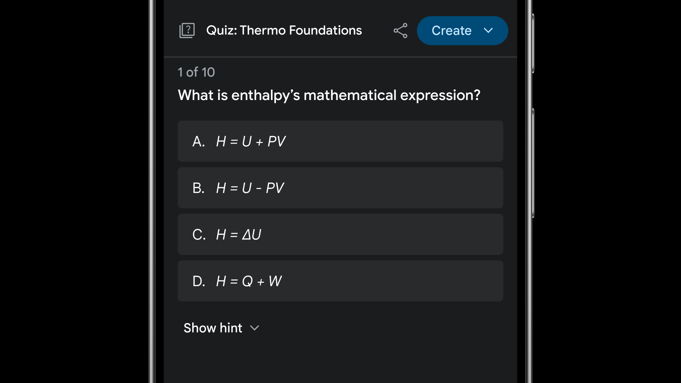The height and width of the screenshot is (383, 681).
Task: Click the enthalpy question text
Action: click(329, 95)
